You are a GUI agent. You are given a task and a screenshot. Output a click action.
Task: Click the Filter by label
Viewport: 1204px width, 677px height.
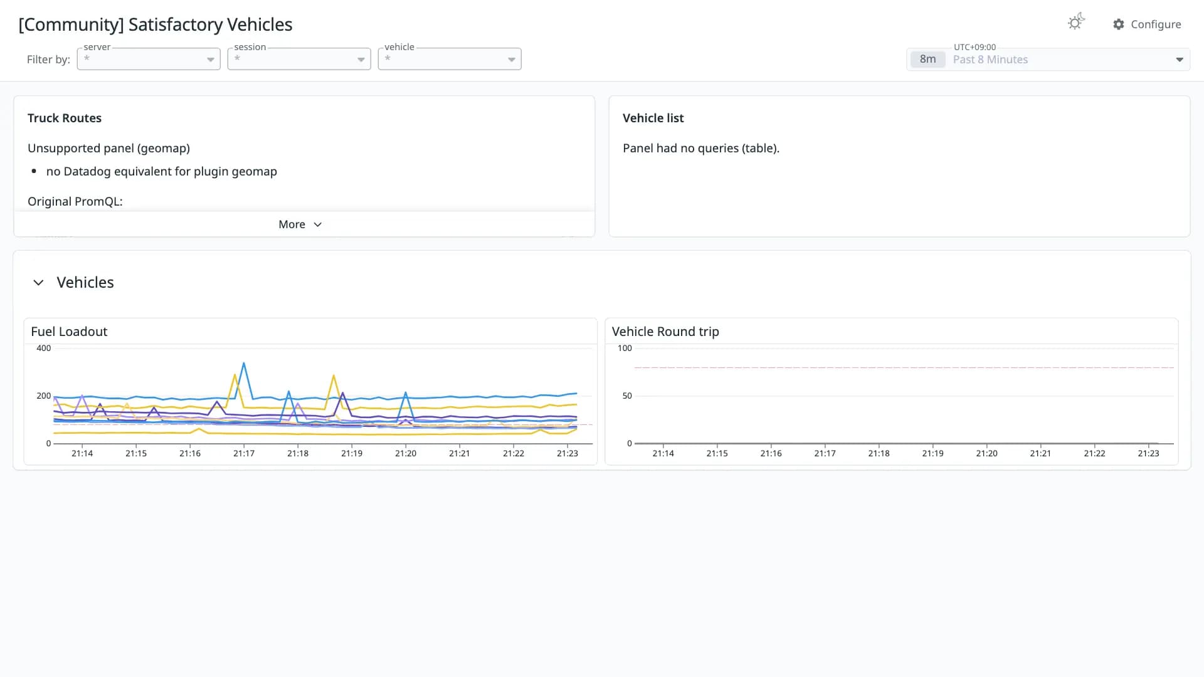pos(48,60)
